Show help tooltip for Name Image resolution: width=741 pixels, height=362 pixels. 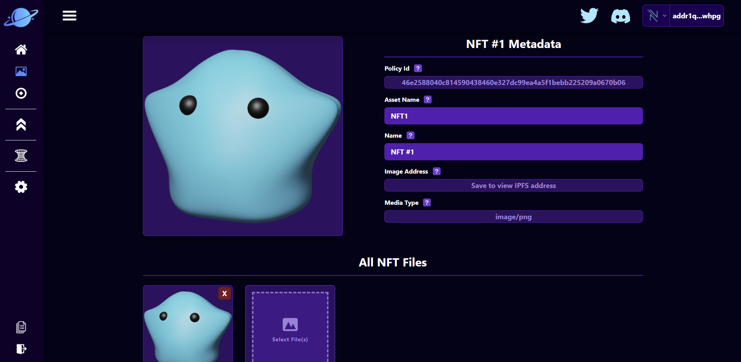pos(411,135)
